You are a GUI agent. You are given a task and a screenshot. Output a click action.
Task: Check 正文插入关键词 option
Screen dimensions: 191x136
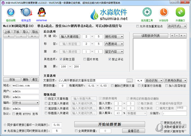pyautogui.click(x=46, y=103)
